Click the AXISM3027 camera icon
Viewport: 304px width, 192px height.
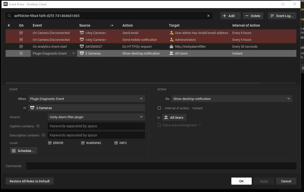(82, 47)
